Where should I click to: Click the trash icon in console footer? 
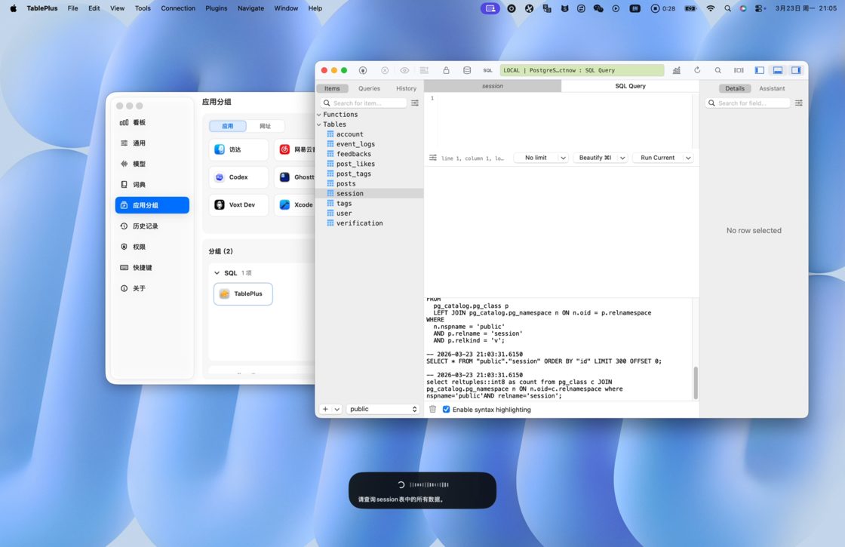pyautogui.click(x=432, y=410)
